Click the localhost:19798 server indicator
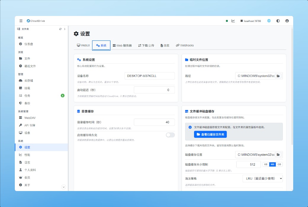This screenshot has width=308, height=207. [x=251, y=21]
